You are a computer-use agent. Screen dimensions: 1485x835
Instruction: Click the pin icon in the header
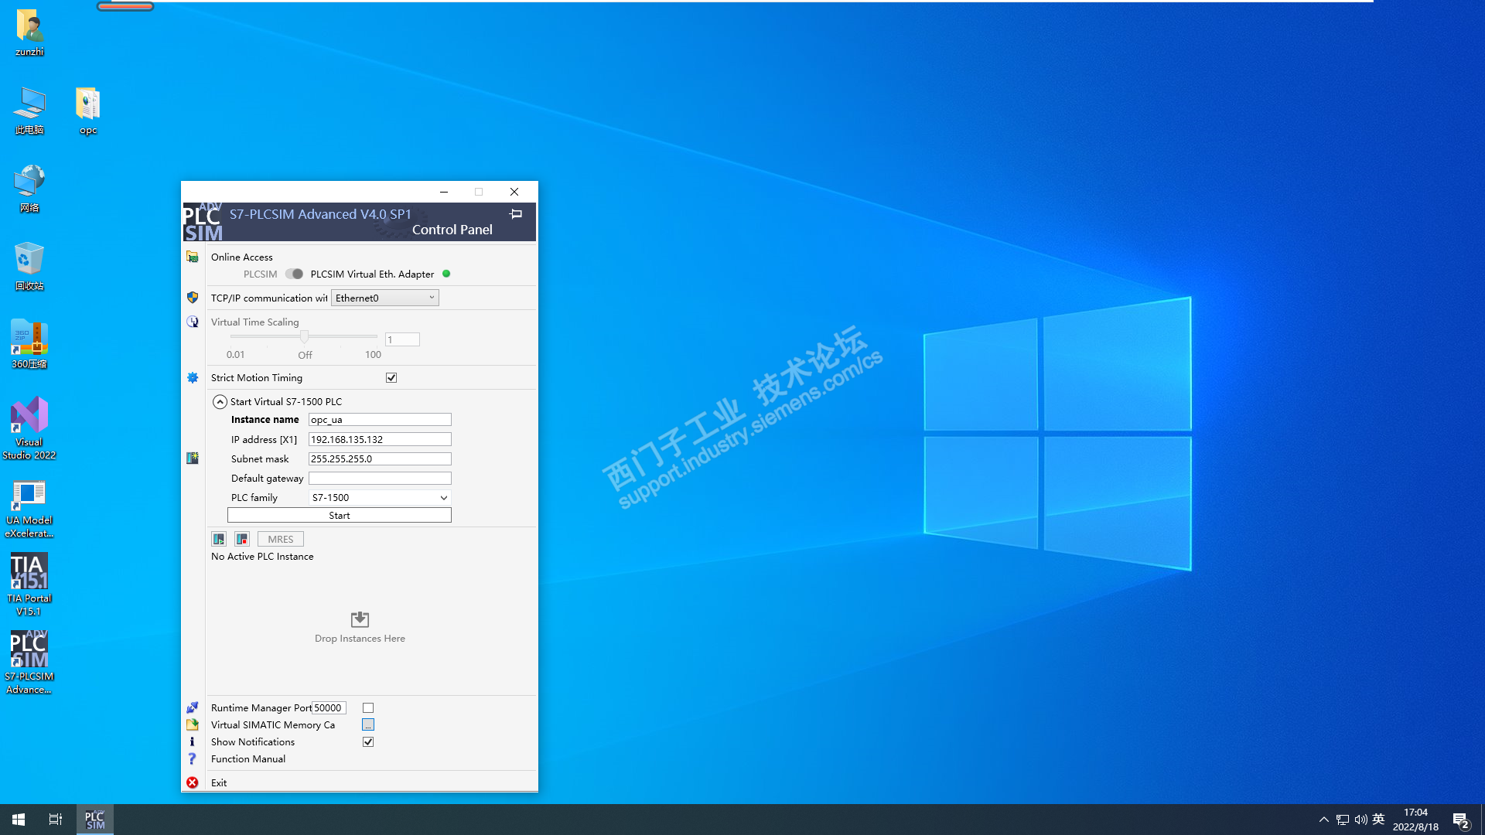tap(516, 214)
